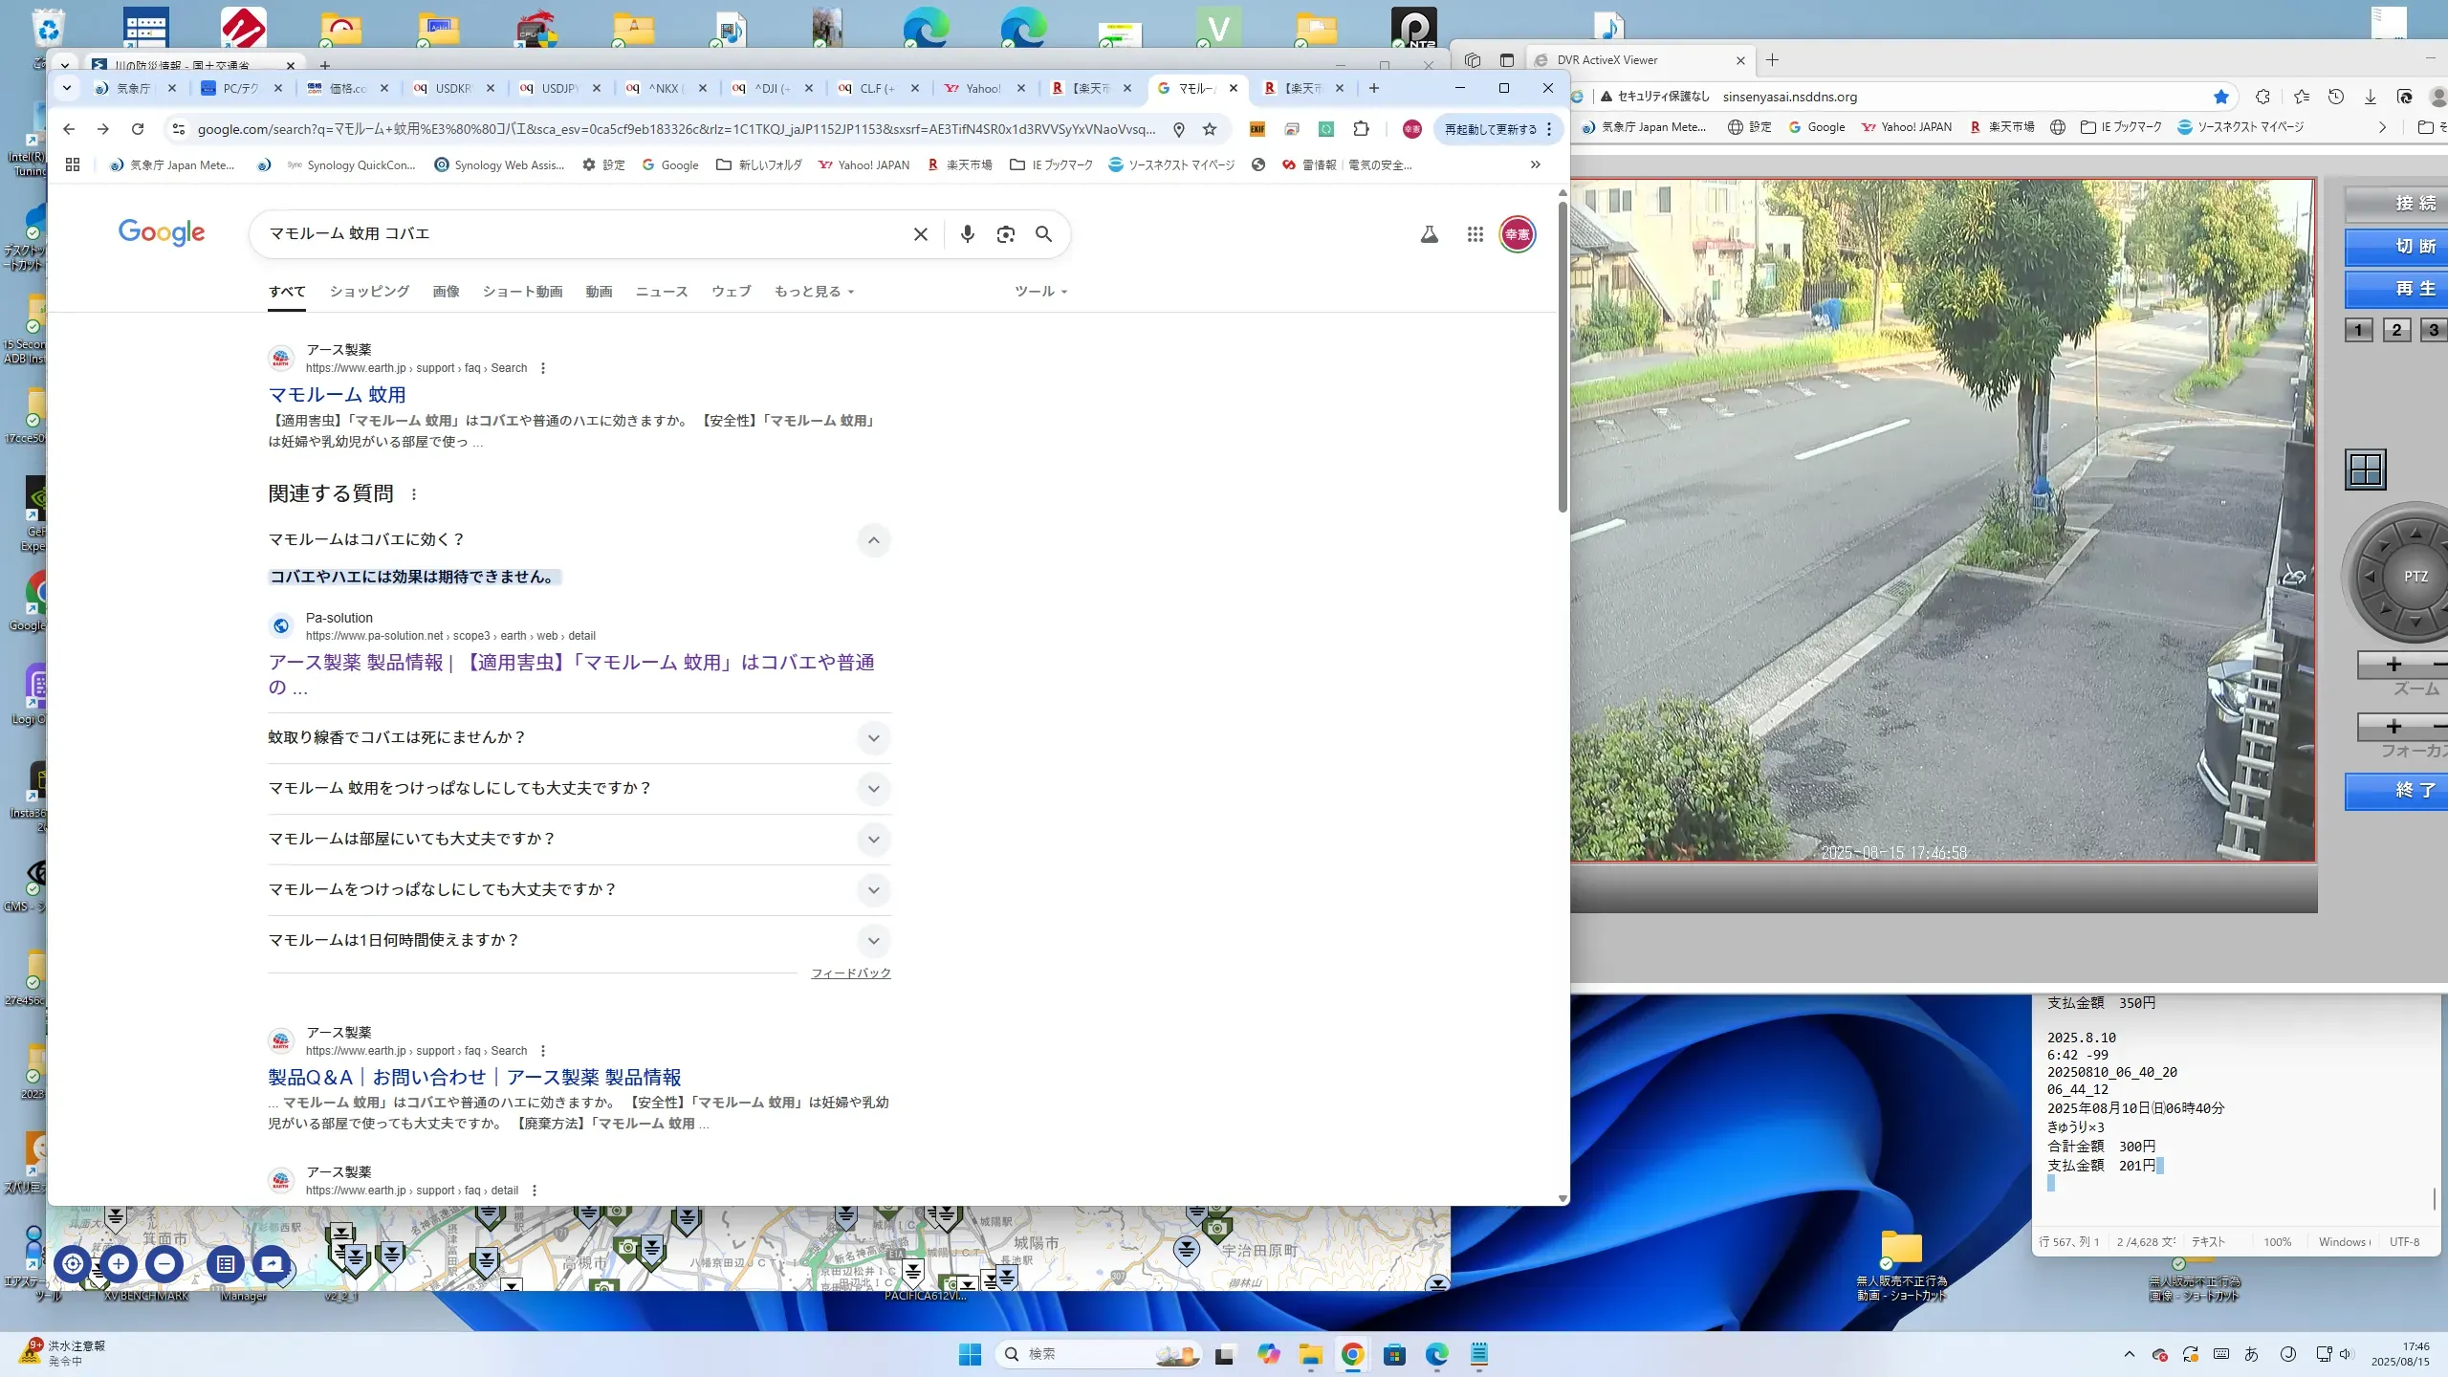Expand 蚊取り線香でコバエは死にませんか？ question

(x=873, y=738)
